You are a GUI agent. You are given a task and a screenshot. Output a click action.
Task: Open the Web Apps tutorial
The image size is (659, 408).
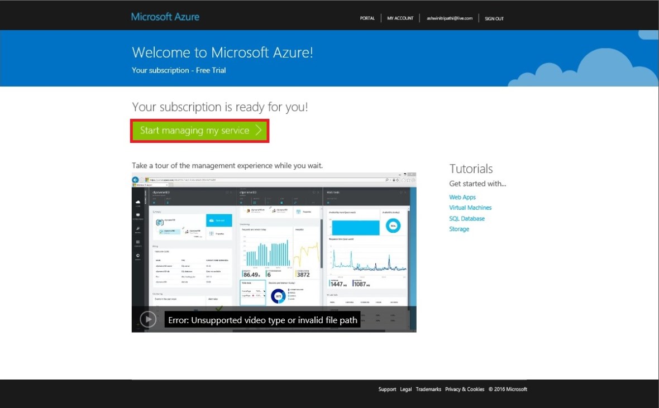[x=462, y=197]
